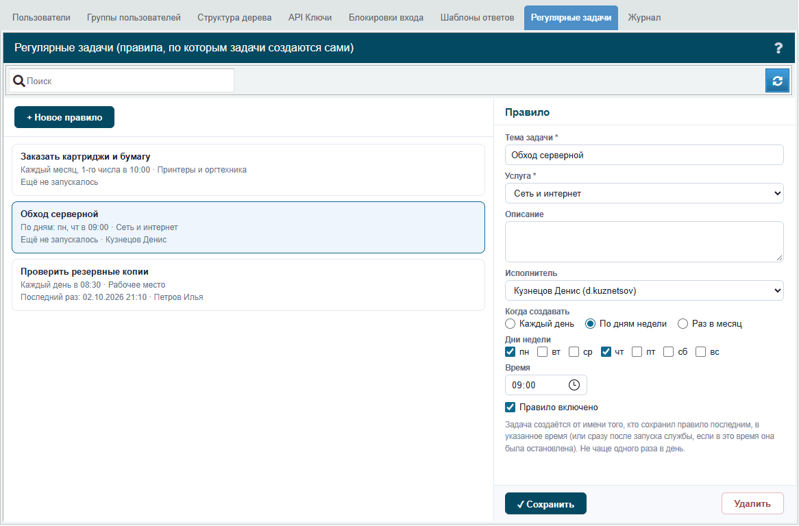Open the "Исполнитель" dropdown
The image size is (799, 526).
[x=644, y=291]
